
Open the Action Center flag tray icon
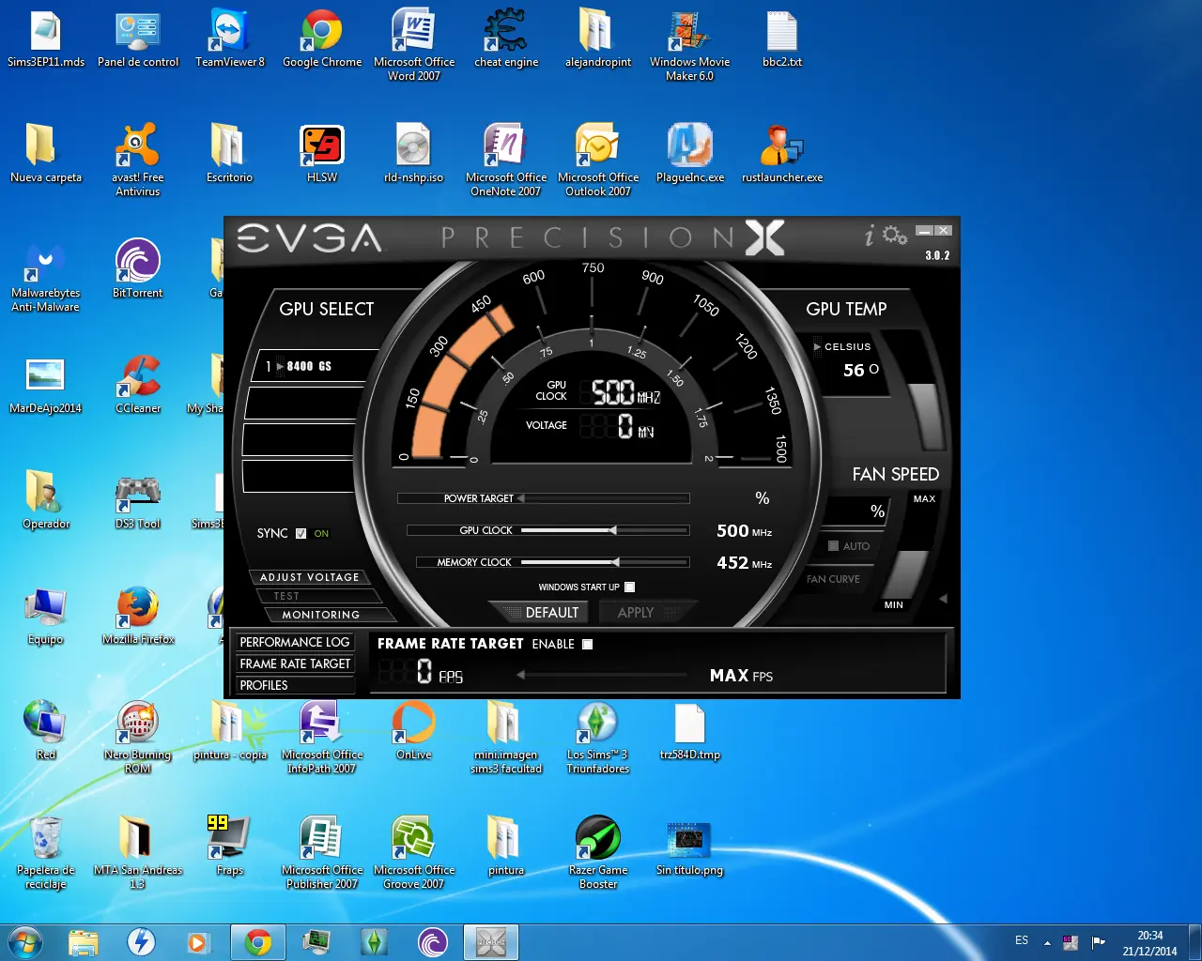(1098, 942)
